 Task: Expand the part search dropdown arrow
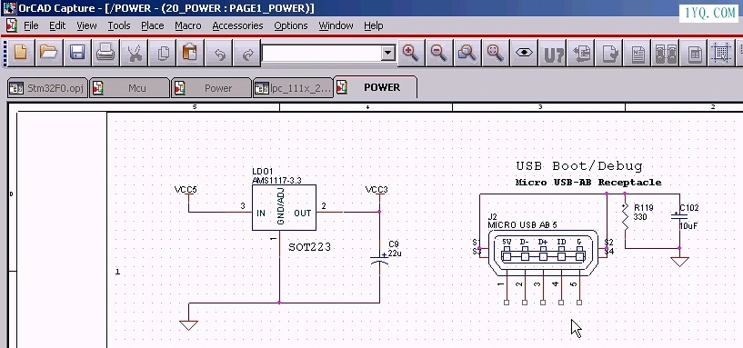[388, 53]
